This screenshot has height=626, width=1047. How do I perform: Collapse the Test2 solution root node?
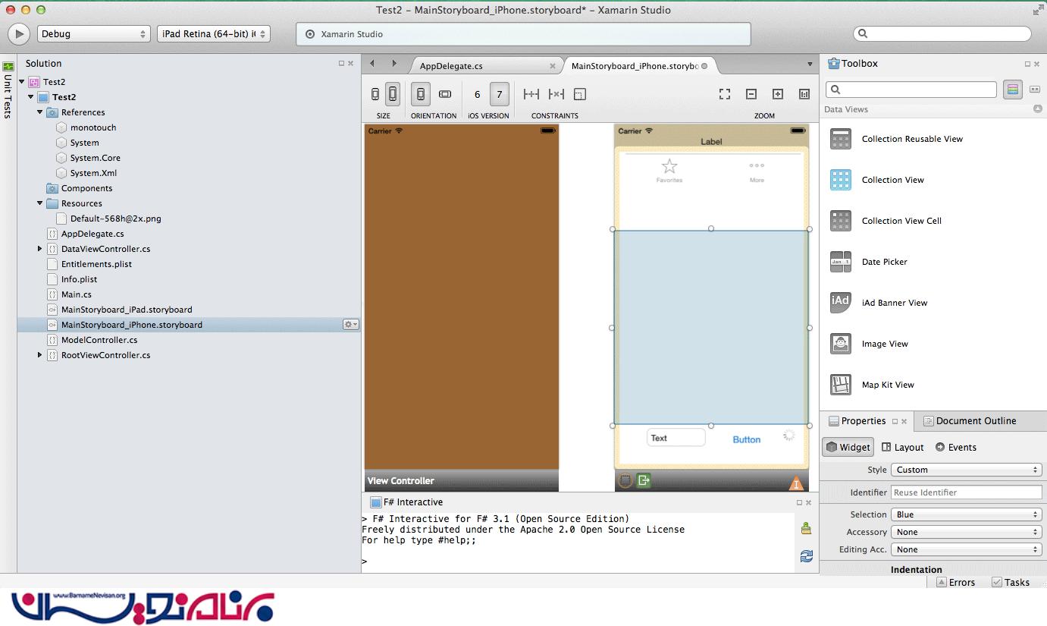point(22,82)
